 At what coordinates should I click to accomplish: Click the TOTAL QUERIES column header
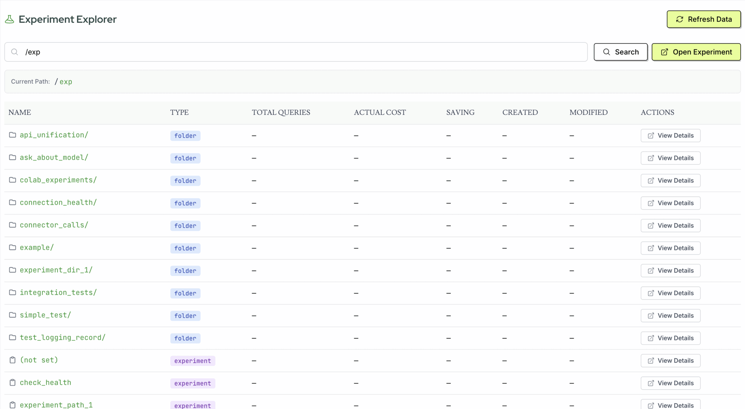pyautogui.click(x=281, y=112)
